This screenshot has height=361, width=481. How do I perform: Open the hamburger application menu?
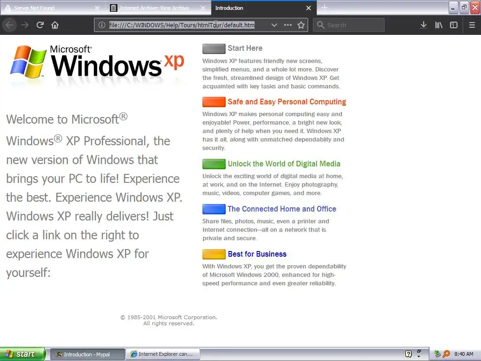click(x=472, y=25)
